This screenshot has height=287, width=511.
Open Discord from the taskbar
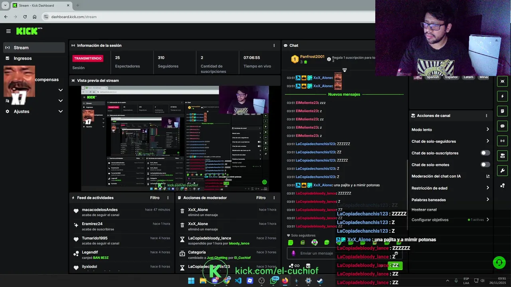[x=215, y=281]
